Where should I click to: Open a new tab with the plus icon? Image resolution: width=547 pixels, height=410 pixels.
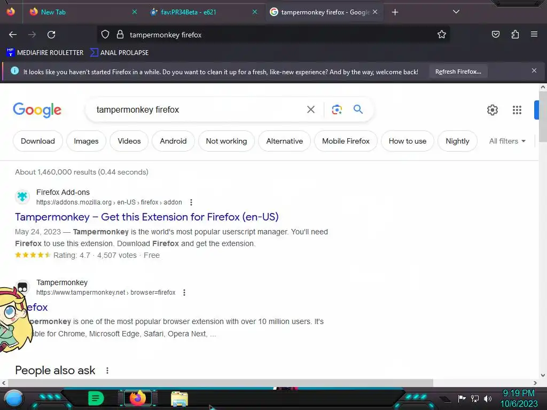coord(395,12)
